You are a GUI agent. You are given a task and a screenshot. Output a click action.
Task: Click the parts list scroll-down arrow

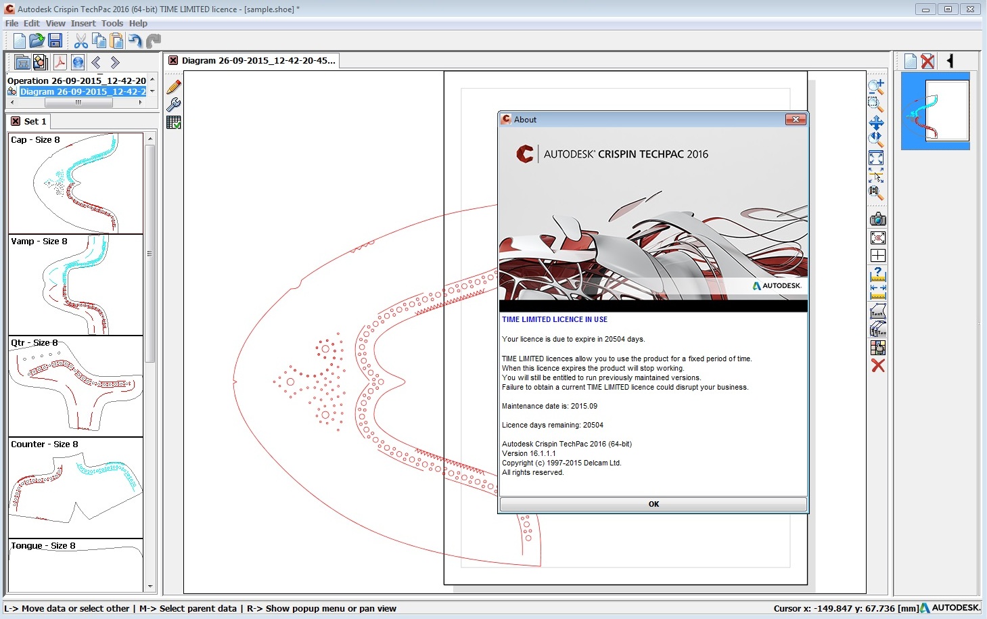(150, 587)
